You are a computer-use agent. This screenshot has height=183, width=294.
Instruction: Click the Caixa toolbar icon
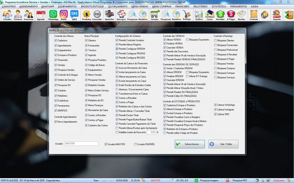pyautogui.click(x=209, y=15)
